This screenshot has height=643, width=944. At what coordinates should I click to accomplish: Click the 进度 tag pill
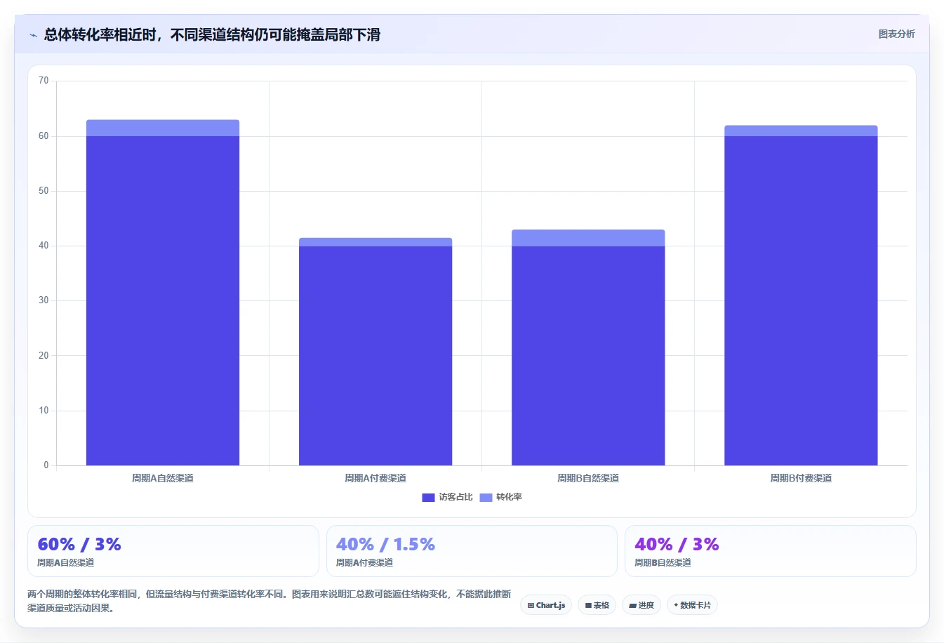tap(641, 605)
